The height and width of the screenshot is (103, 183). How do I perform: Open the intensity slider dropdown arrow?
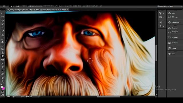pos(60,6)
